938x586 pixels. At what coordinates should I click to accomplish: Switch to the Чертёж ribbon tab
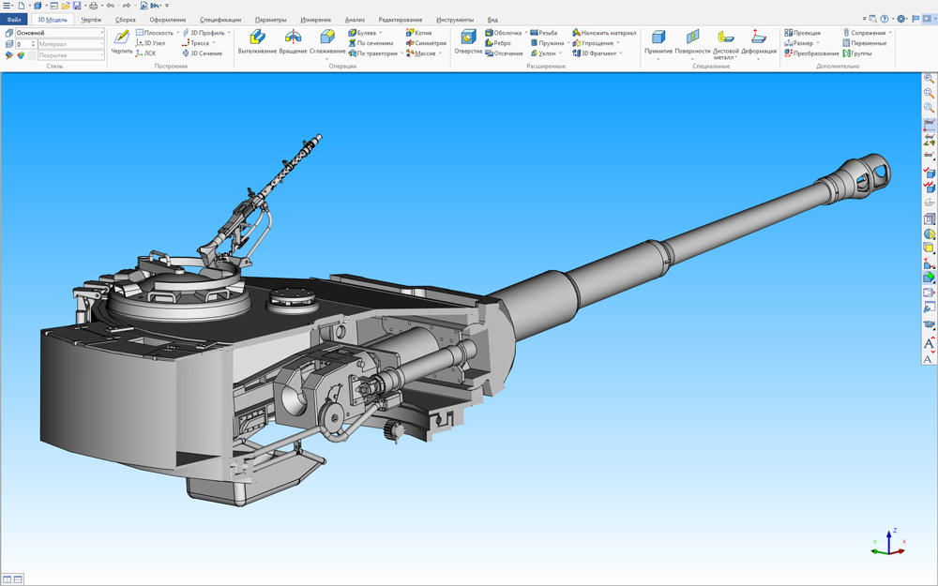[x=92, y=20]
